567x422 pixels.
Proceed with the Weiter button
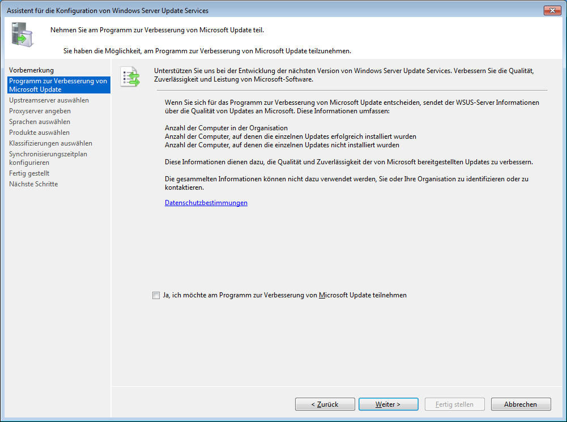[389, 404]
